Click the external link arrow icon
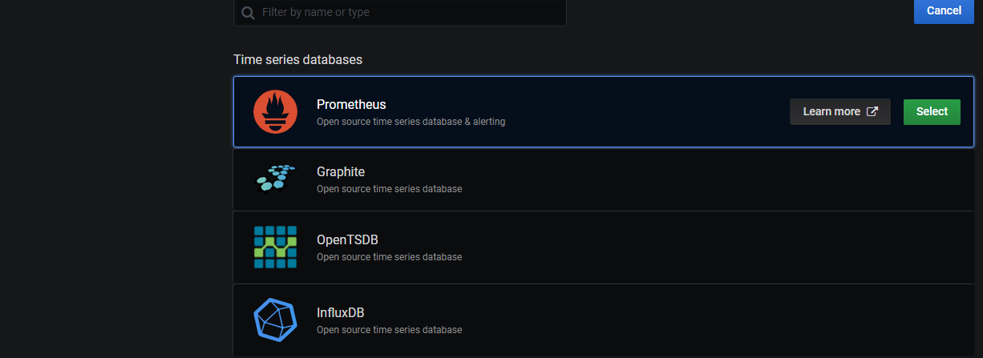 [872, 111]
